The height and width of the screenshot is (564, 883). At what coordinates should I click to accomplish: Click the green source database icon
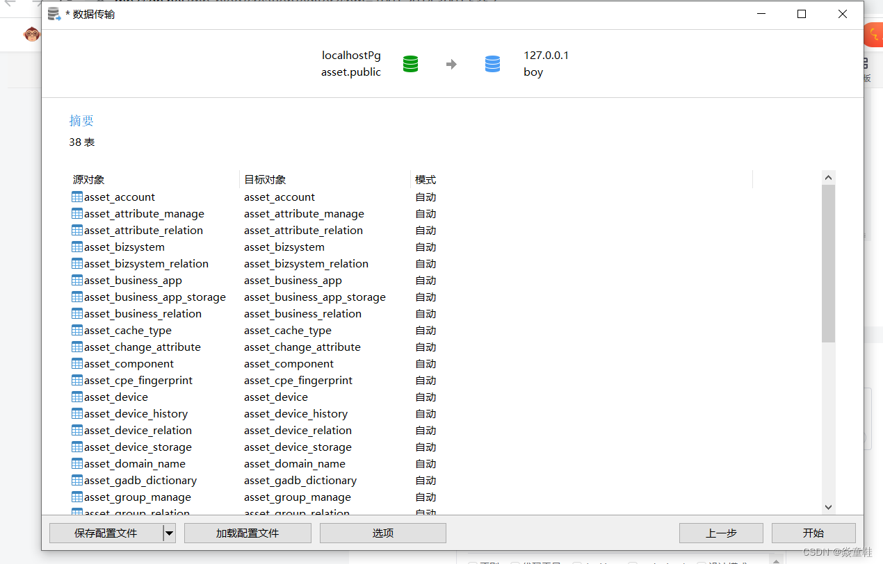pos(411,64)
